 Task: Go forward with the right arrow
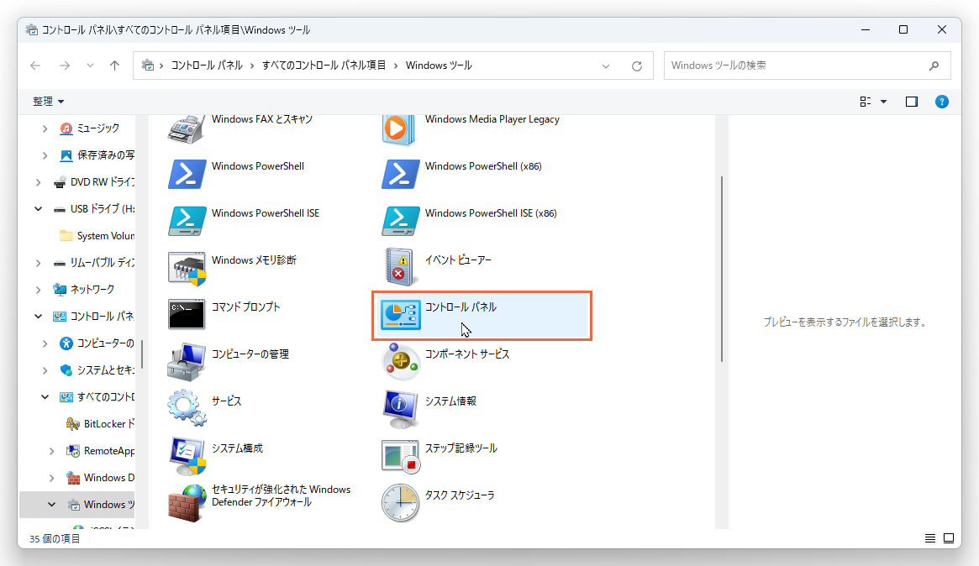tap(65, 66)
